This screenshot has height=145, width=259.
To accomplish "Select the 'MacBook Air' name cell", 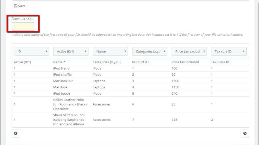I will click(x=63, y=81).
